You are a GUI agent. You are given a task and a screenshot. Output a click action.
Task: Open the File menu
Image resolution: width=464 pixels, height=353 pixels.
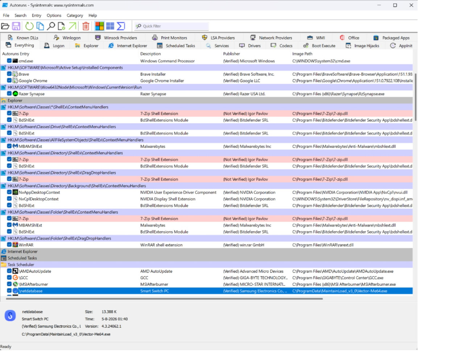[x=6, y=16]
